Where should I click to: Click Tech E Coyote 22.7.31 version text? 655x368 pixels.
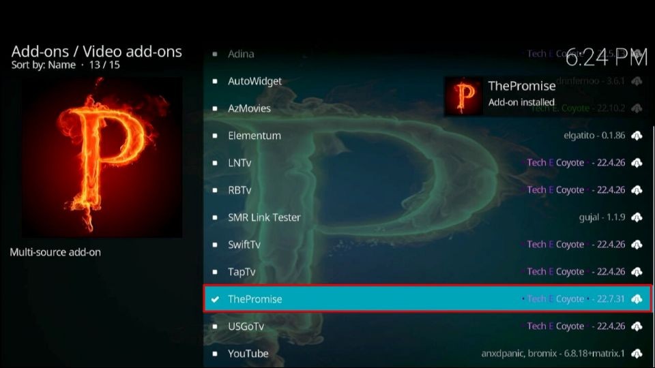(573, 299)
